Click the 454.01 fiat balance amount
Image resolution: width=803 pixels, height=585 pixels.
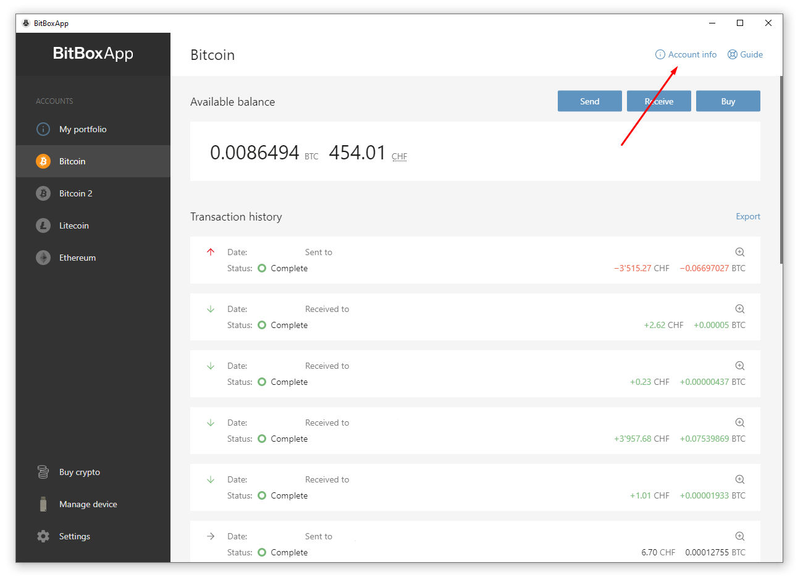[x=357, y=153]
